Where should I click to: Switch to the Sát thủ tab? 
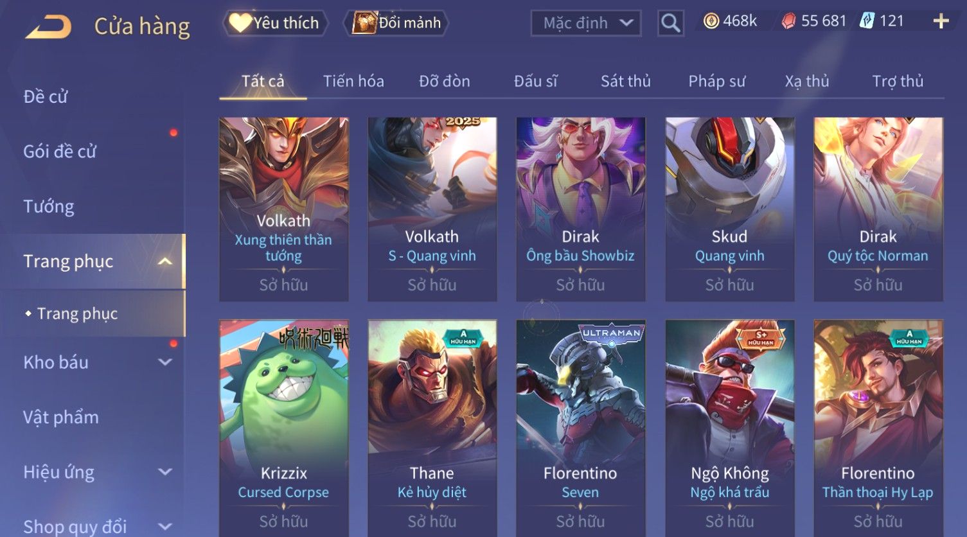[626, 81]
